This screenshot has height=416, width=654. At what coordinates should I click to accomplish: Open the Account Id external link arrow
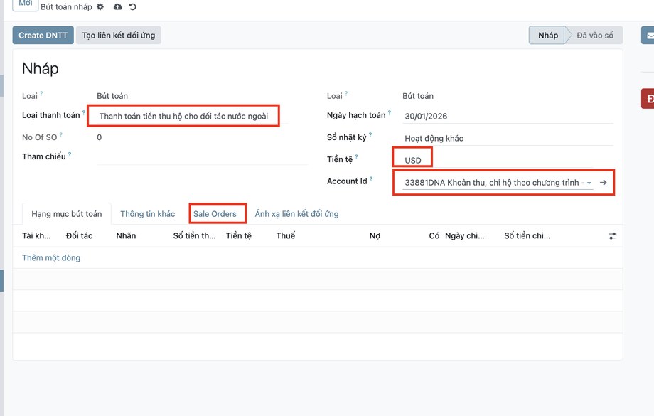pyautogui.click(x=603, y=182)
